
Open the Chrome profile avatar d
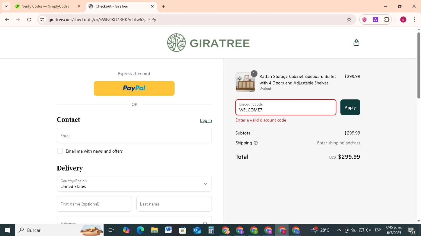coord(403,20)
